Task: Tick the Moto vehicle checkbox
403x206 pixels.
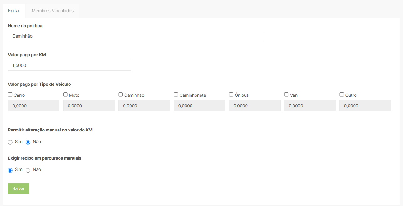Action: point(65,95)
